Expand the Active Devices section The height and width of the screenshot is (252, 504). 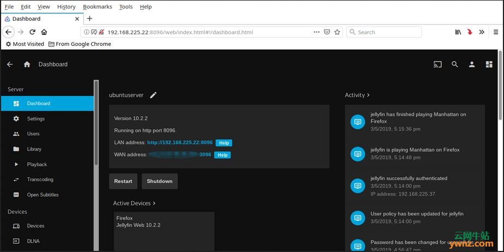click(134, 203)
